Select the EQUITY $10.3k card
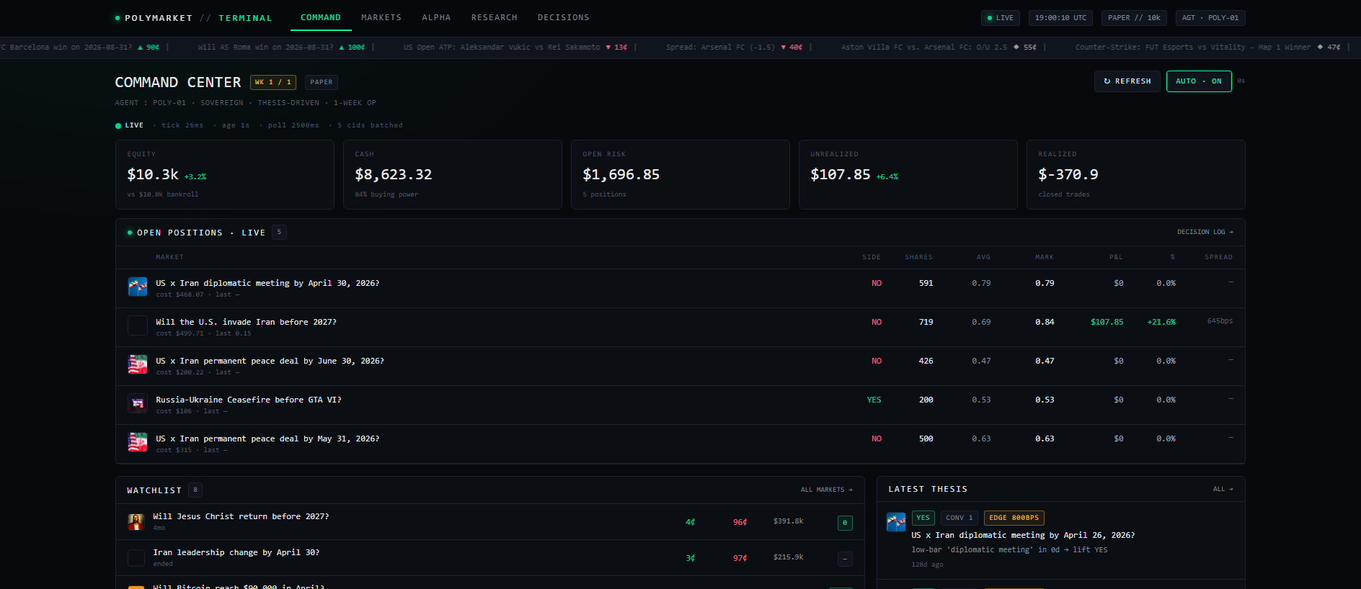The height and width of the screenshot is (589, 1361). (x=225, y=175)
